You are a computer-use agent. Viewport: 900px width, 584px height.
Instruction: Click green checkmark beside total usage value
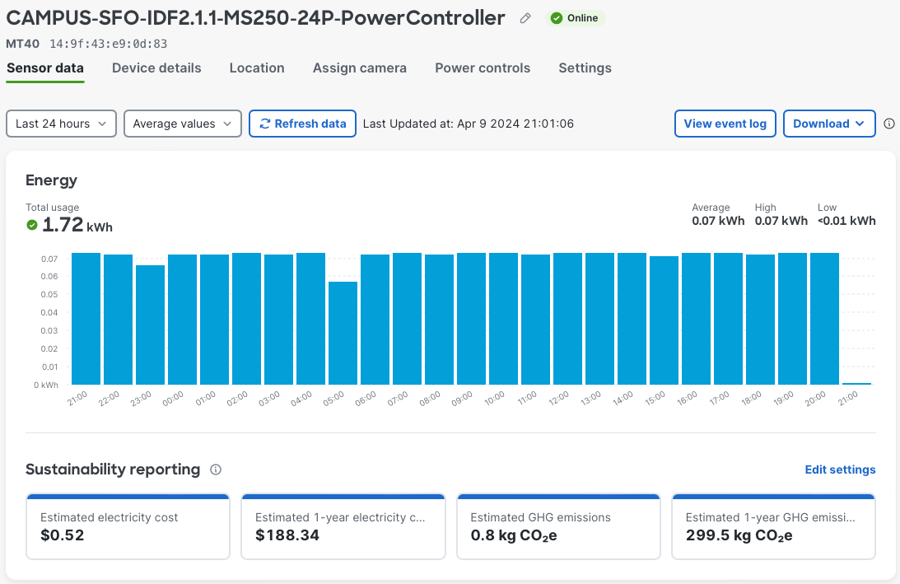(31, 224)
